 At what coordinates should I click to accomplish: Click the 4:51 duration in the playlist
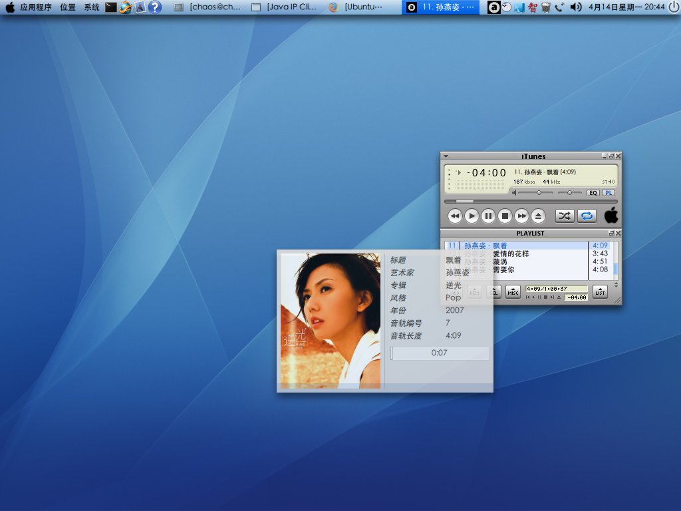[x=601, y=261]
